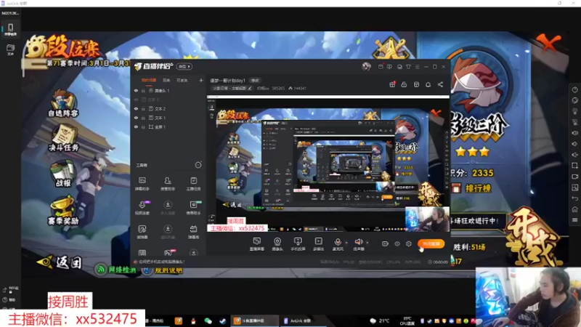Click the share icon above preview
This screenshot has width=581, height=327.
(440, 84)
